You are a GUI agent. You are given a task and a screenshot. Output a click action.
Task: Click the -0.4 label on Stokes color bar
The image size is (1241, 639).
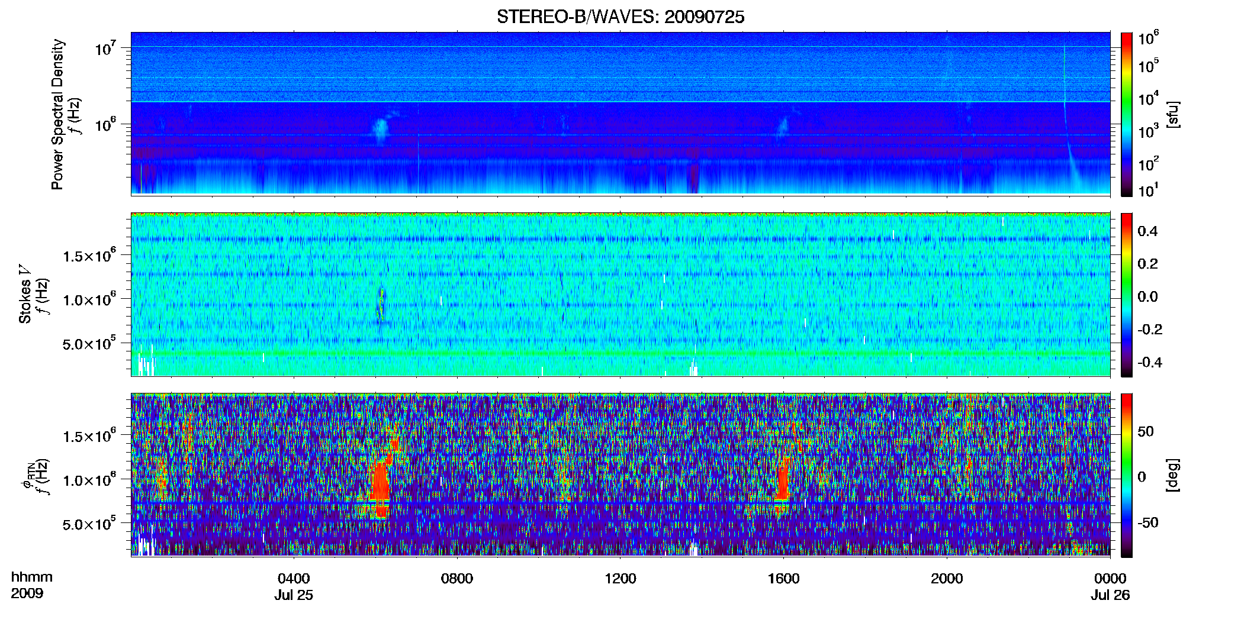point(1150,362)
